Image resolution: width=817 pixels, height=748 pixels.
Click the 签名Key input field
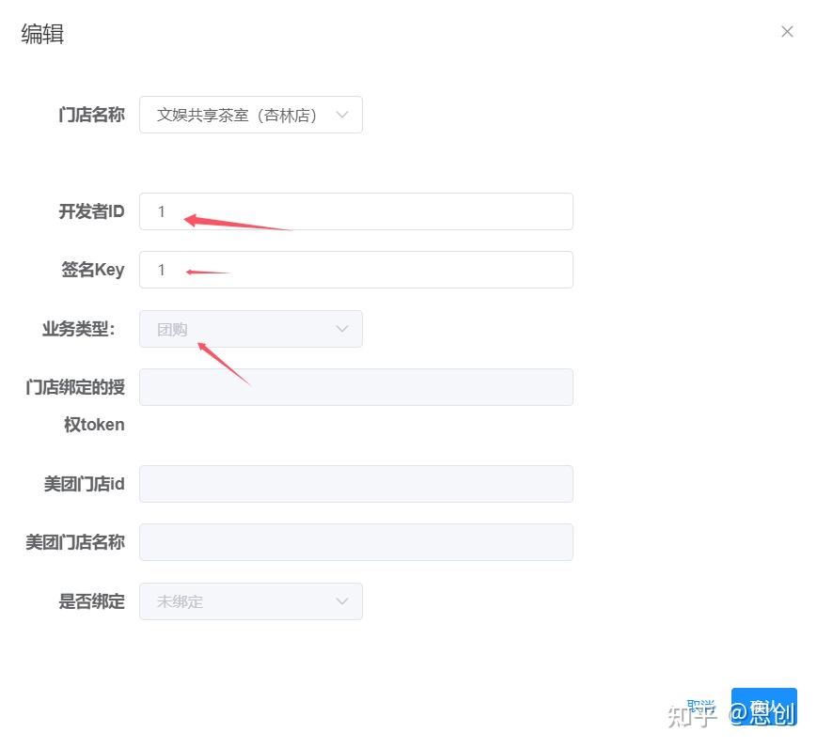tap(356, 270)
